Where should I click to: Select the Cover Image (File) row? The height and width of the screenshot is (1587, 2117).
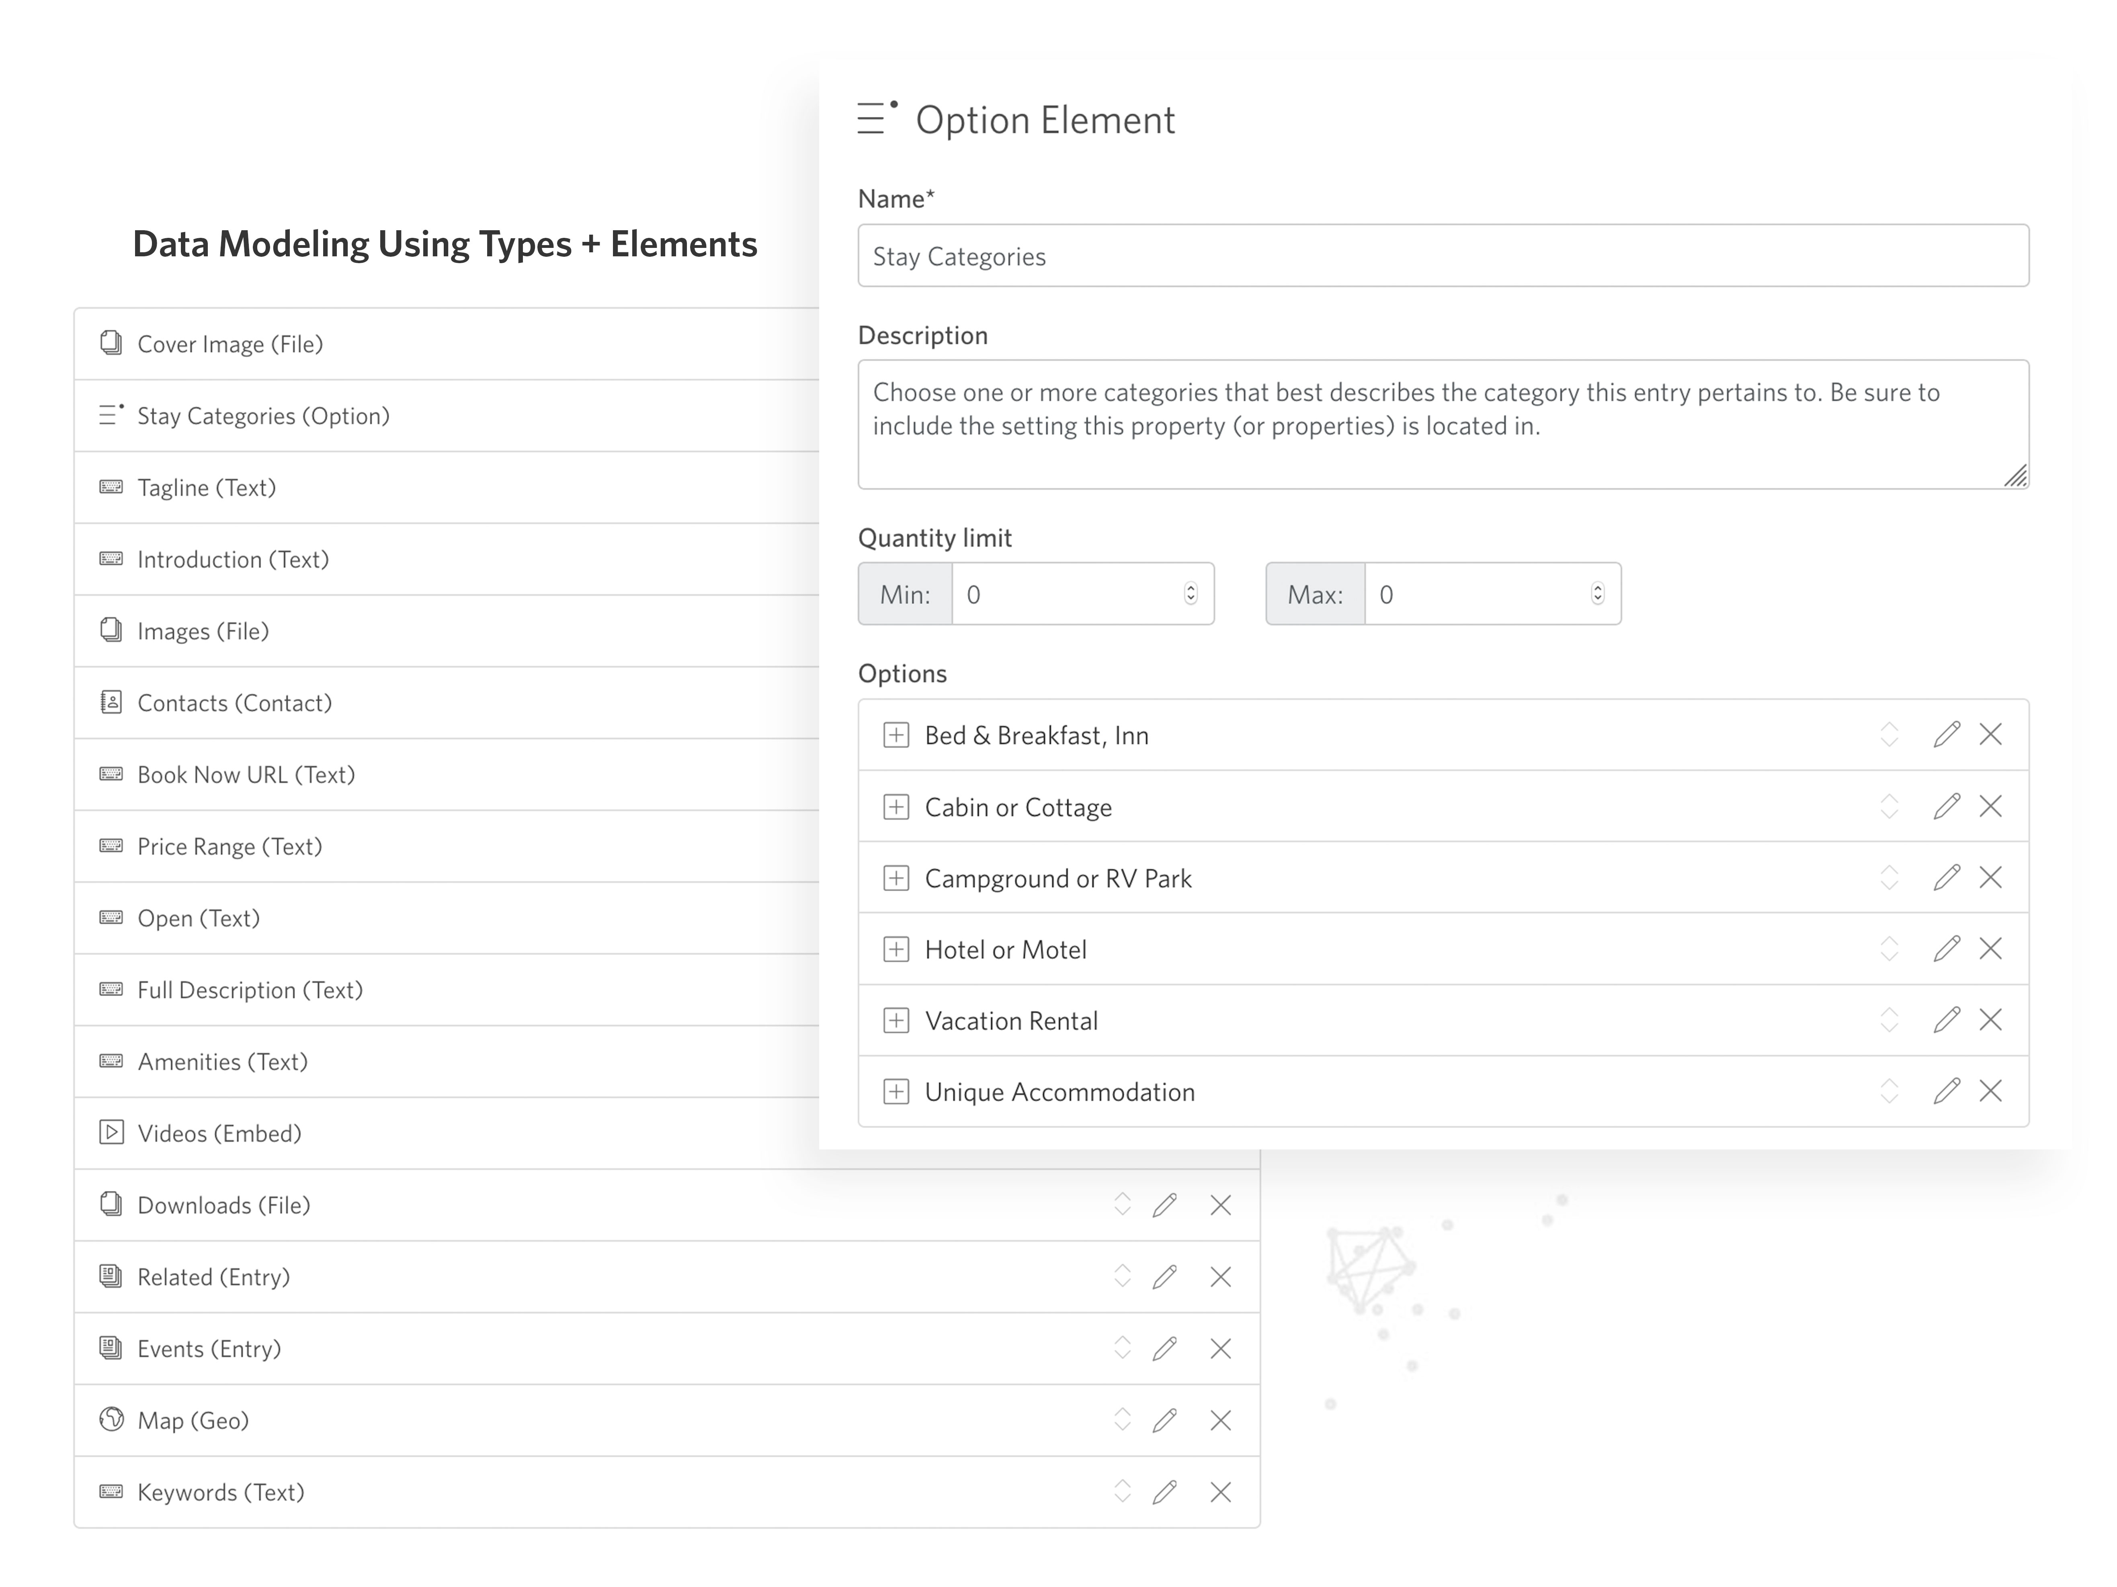tap(447, 344)
